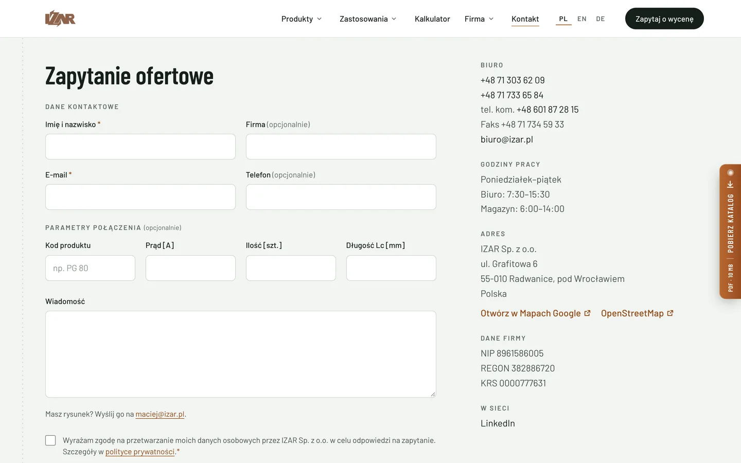Click inside the Wiadomość text area
Image resolution: width=741 pixels, height=463 pixels.
click(241, 354)
